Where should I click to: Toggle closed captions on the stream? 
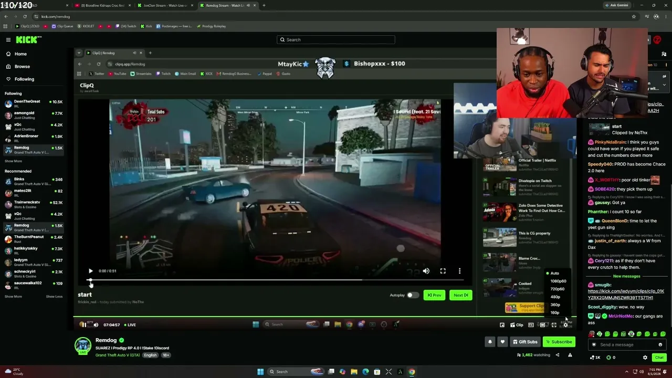tap(531, 325)
